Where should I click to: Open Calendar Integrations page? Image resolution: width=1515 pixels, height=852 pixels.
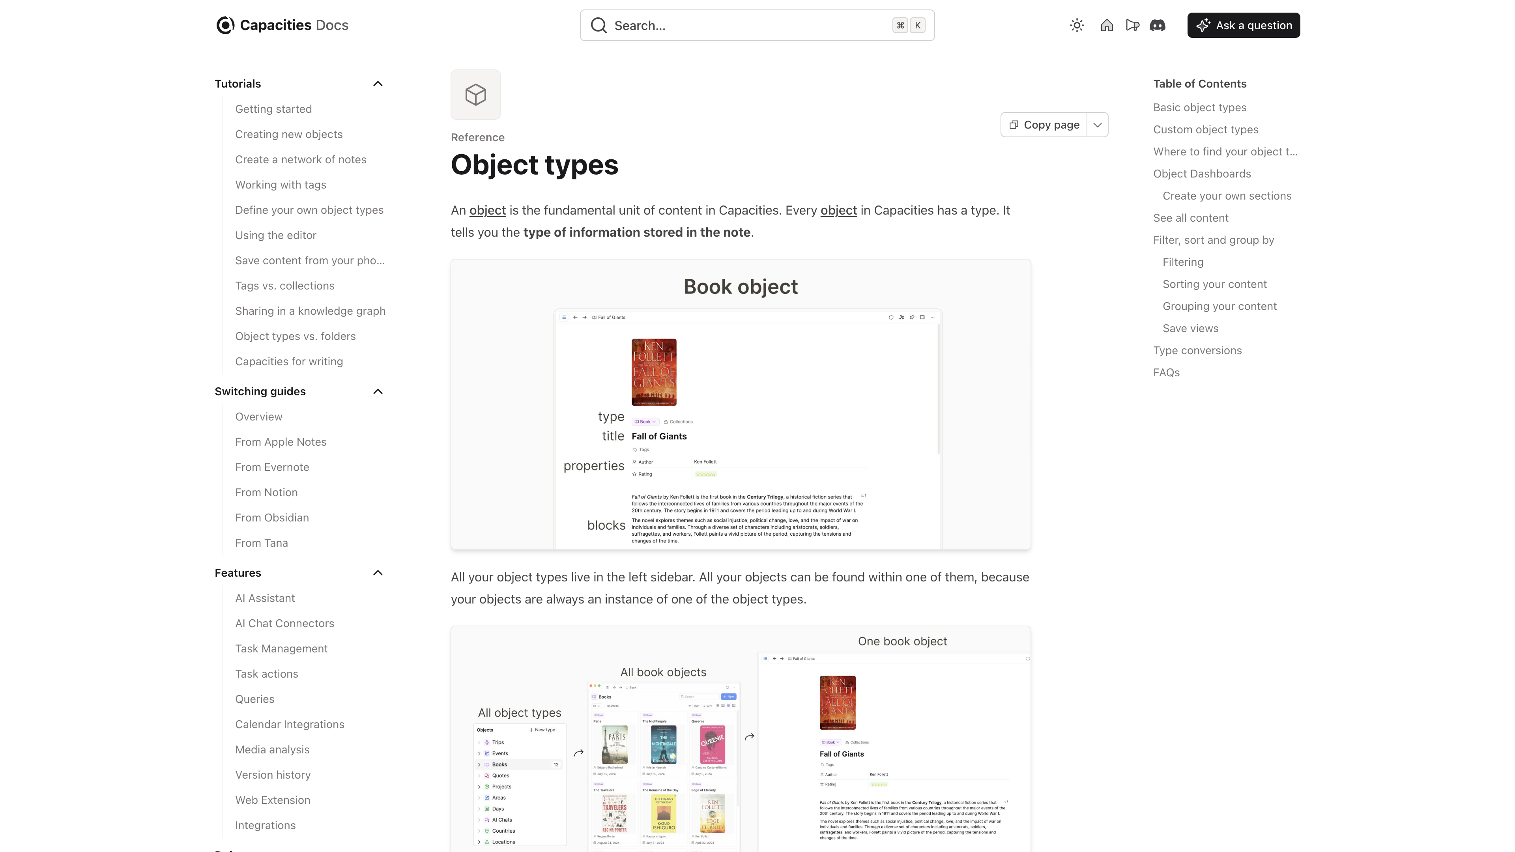click(290, 725)
